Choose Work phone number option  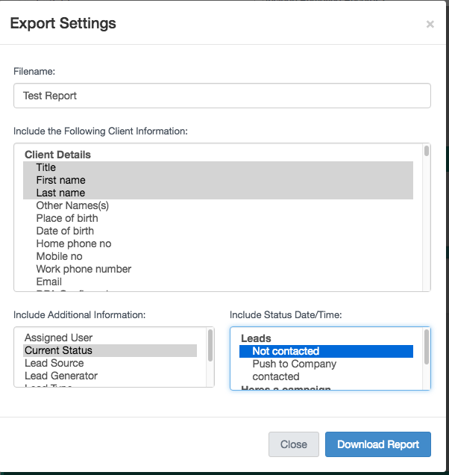click(x=84, y=269)
